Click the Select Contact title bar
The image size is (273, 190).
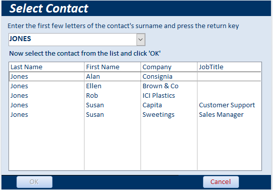(136, 8)
